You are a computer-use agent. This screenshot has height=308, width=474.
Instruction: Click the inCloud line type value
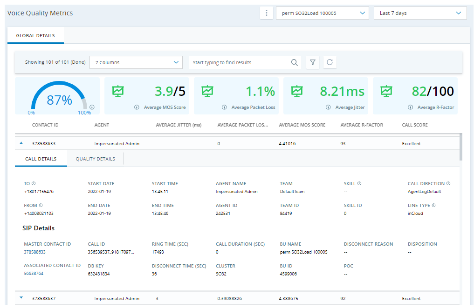point(415,213)
